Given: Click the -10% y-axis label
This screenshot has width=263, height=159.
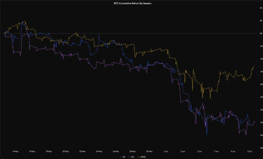Looking at the screenshot, I should (x=261, y=97).
